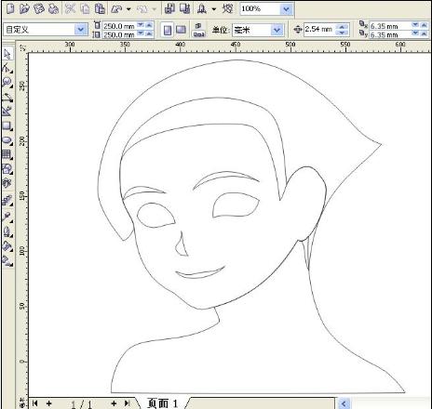Viewport: 432px width, 409px height.
Task: Select the Interactive Fill tool
Action: pyautogui.click(x=7, y=261)
